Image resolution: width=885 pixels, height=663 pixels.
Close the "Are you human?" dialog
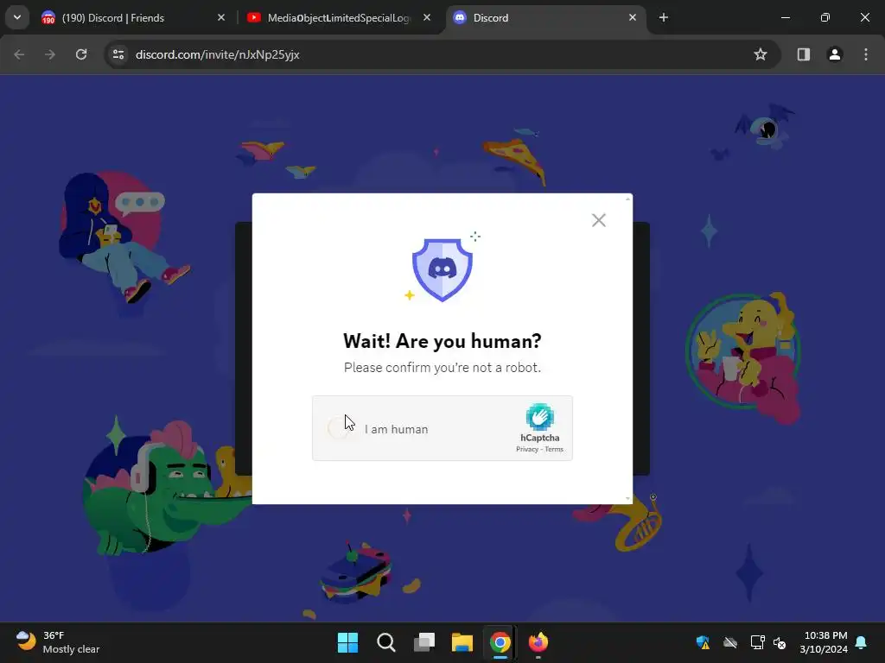coord(599,220)
